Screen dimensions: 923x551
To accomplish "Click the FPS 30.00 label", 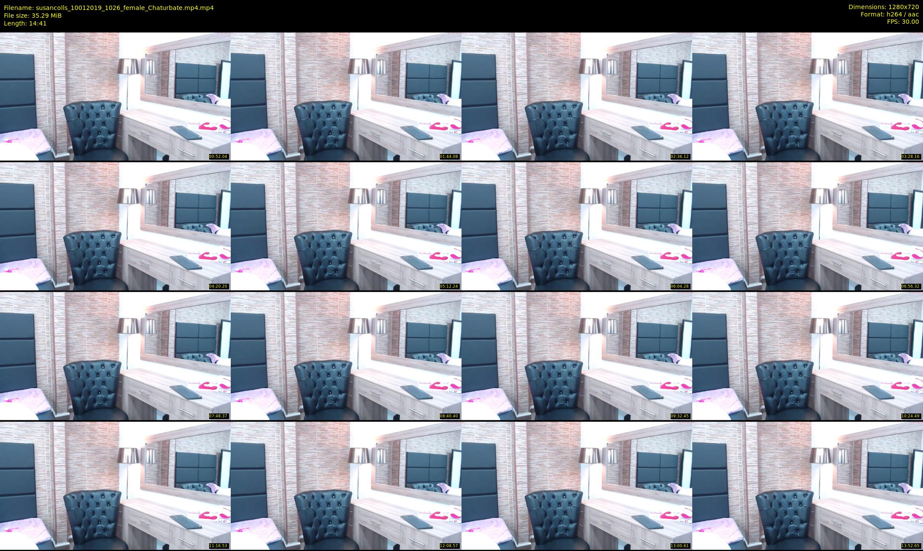I will click(x=903, y=22).
